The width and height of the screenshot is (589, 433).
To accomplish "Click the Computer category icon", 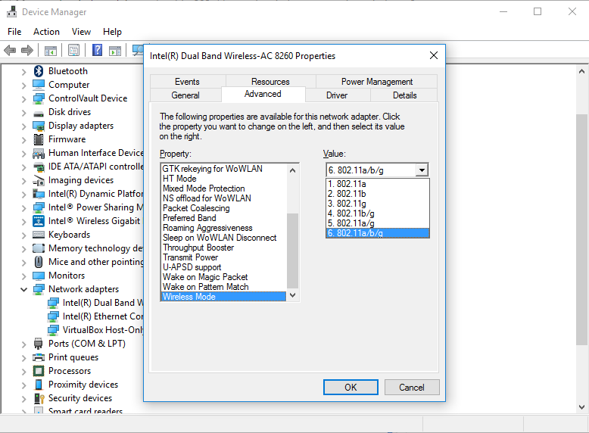I will pos(39,85).
